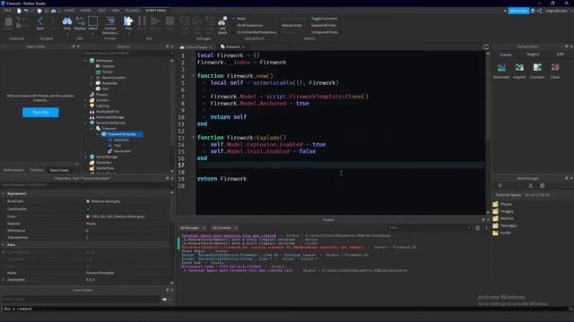This screenshot has width=574, height=322.
Task: Click the share icon near the username
Action: click(x=540, y=11)
